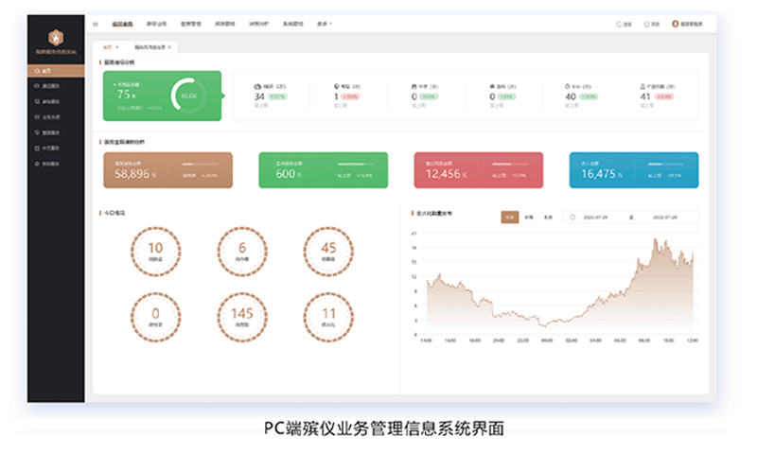Click the icon above the 40 statistic
757x454 pixels.
click(568, 85)
